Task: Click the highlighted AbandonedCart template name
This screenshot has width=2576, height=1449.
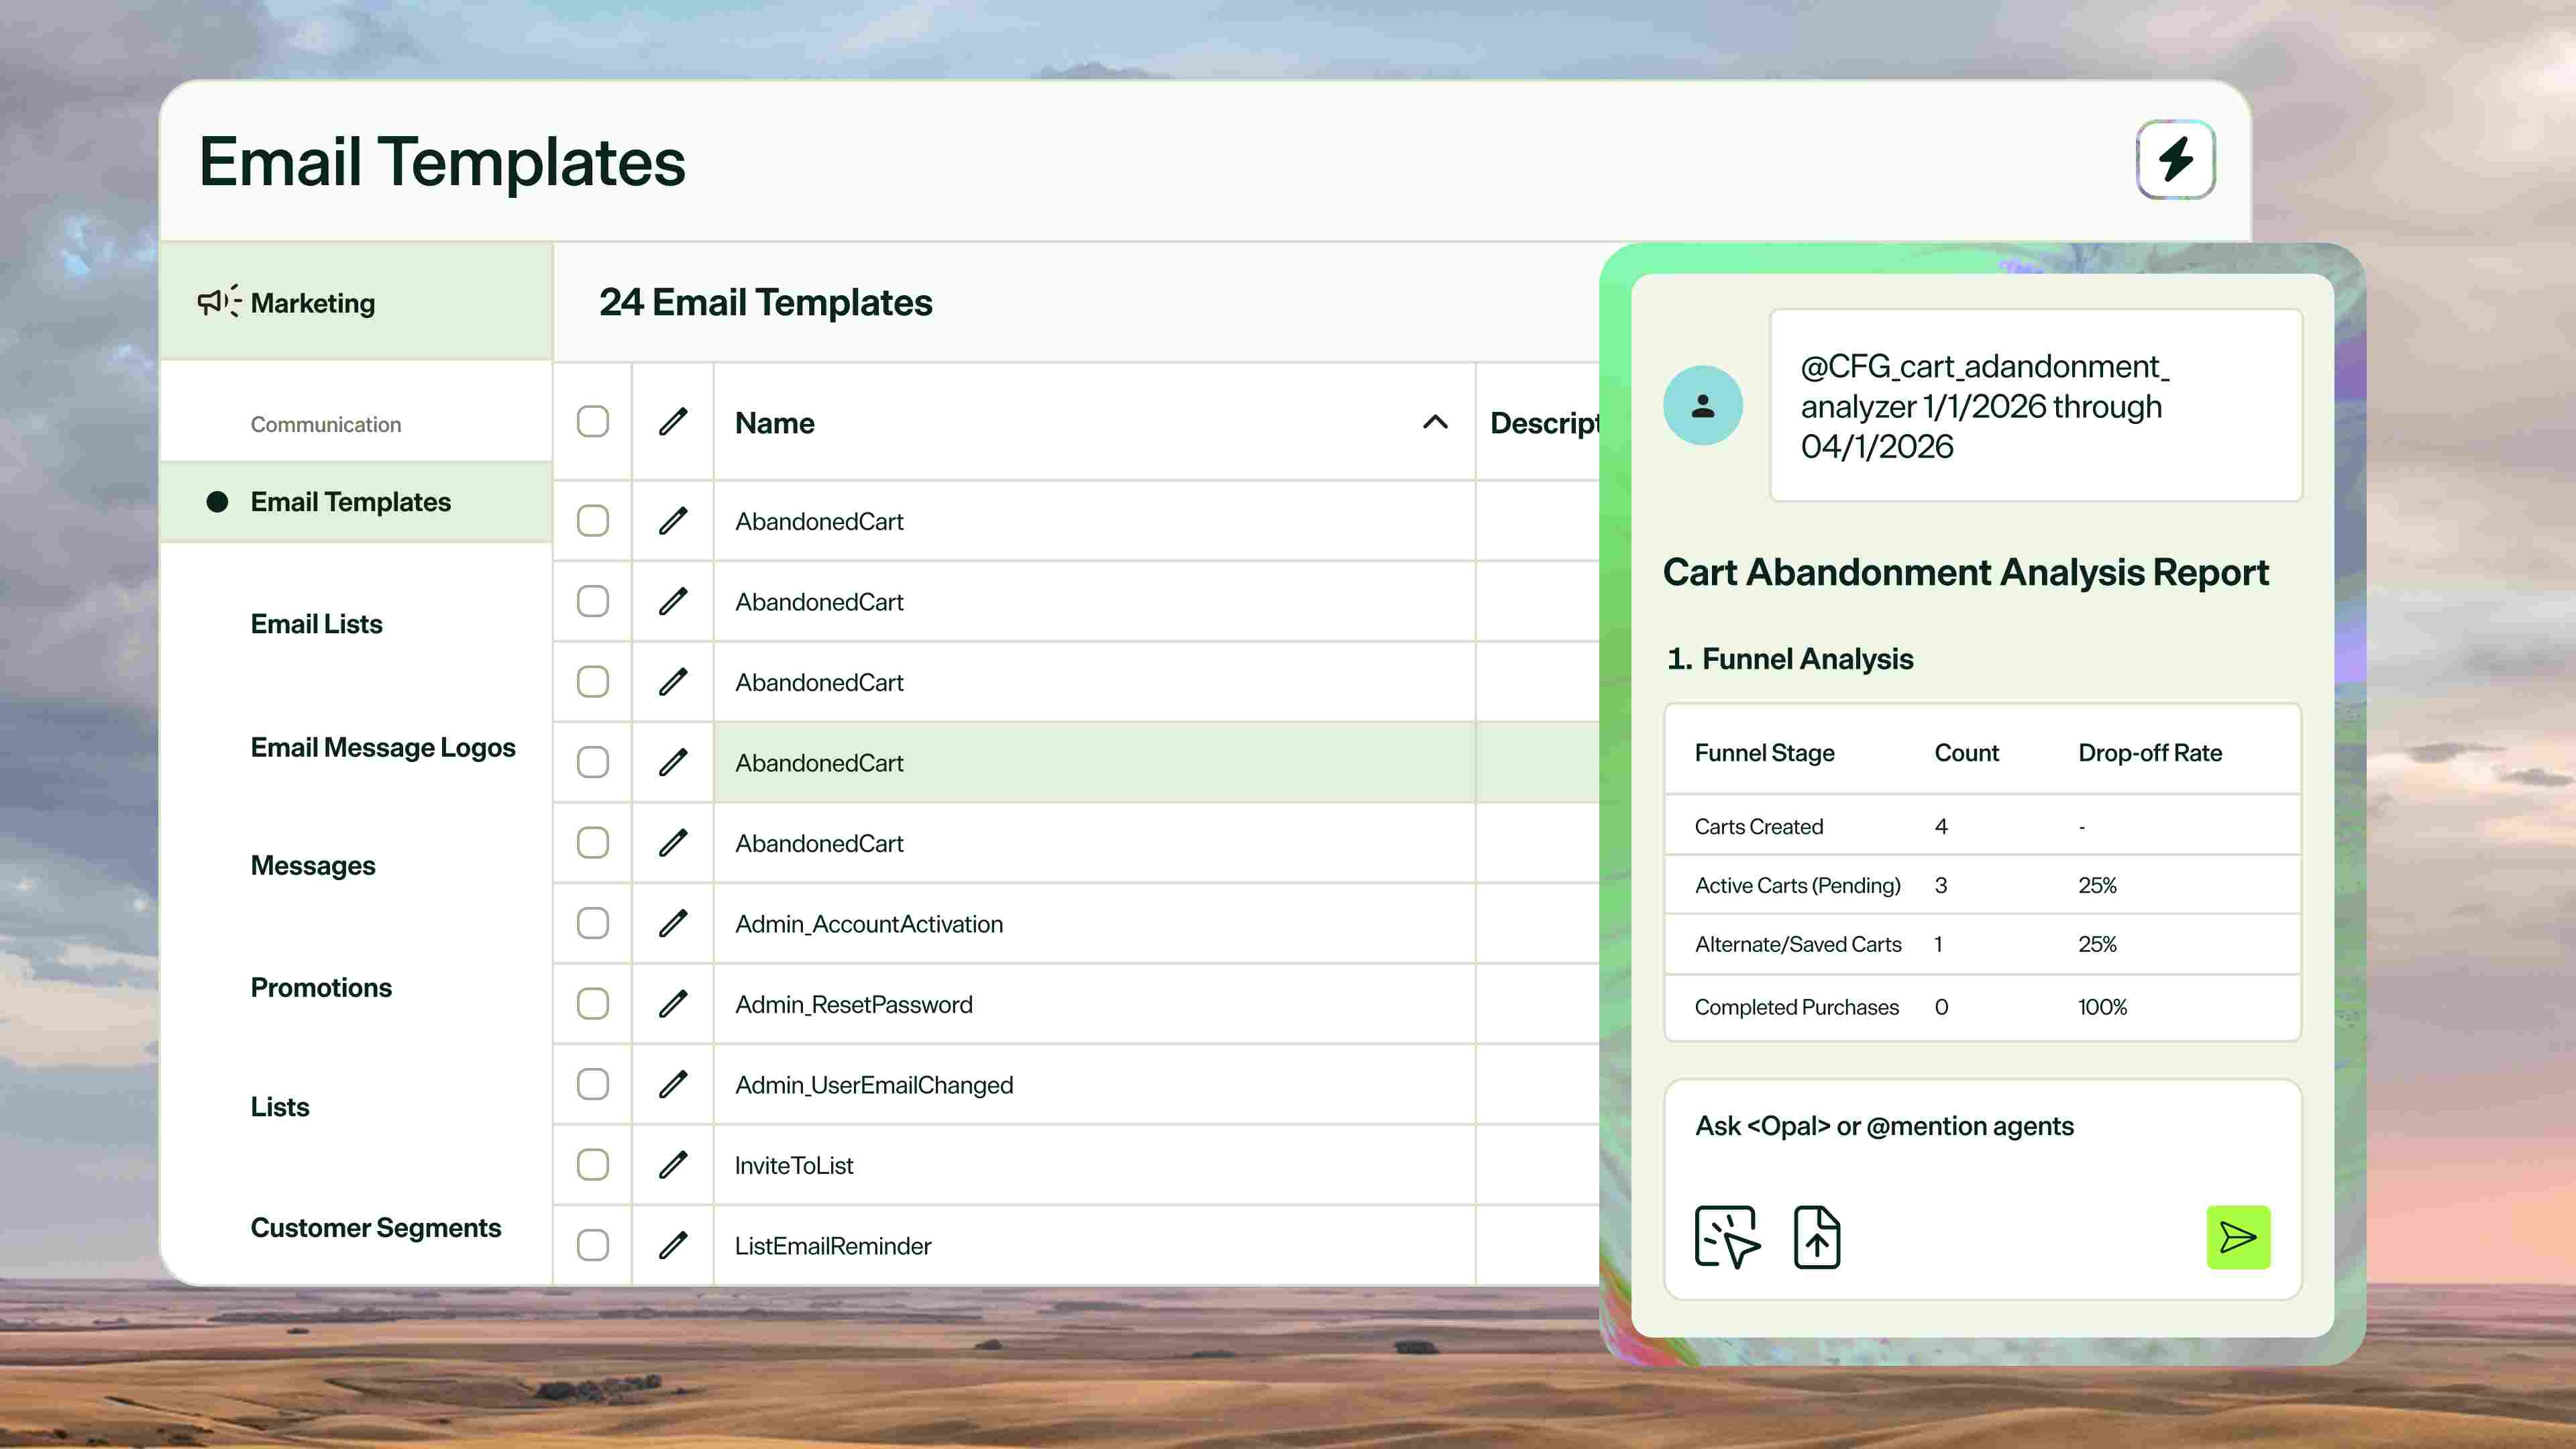Action: [819, 763]
